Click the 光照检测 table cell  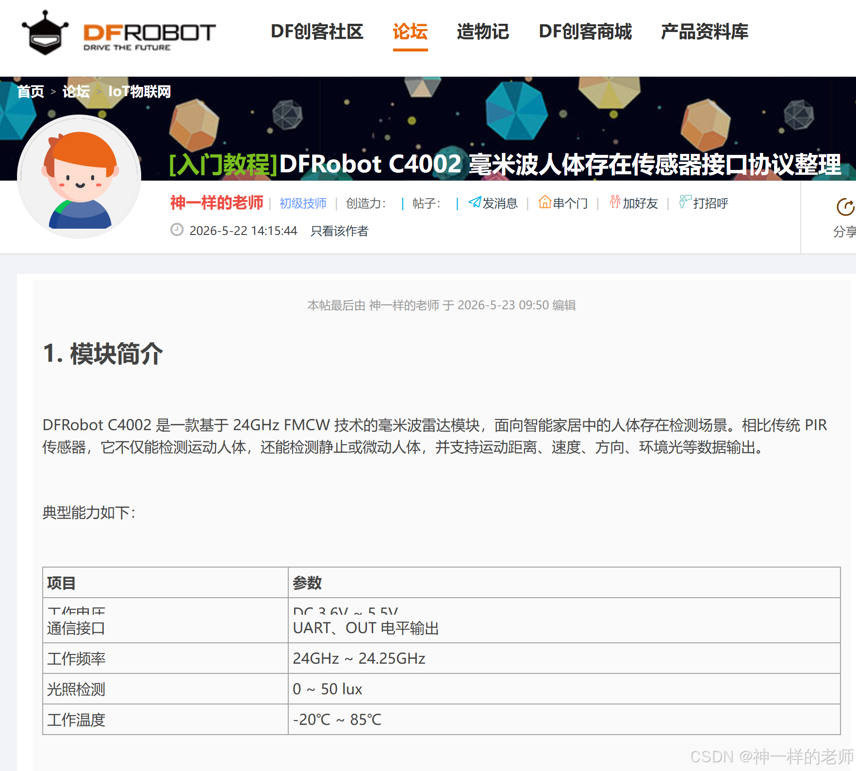pyautogui.click(x=165, y=689)
